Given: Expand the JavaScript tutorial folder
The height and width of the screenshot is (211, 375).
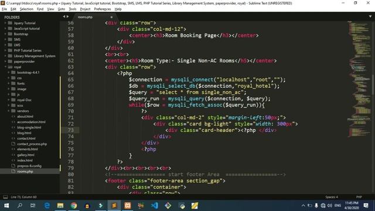Looking at the screenshot, I should pyautogui.click(x=5, y=29).
